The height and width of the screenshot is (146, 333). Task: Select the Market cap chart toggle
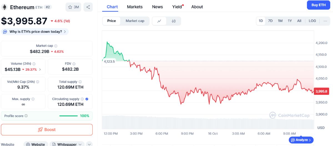(135, 21)
